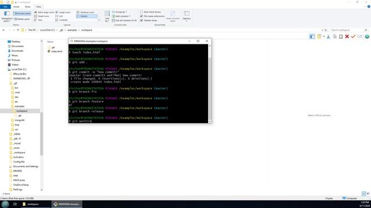Open the Group by dropdown

click(x=119, y=12)
